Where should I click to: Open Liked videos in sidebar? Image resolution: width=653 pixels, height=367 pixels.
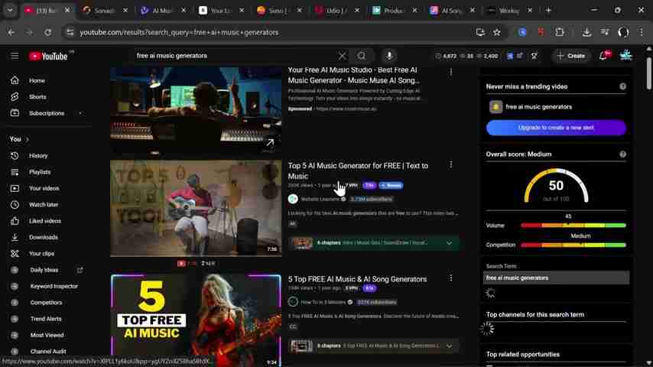(x=44, y=221)
